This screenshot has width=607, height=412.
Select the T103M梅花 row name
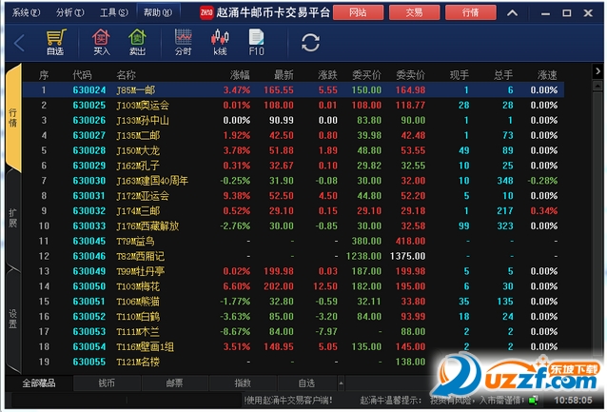tap(138, 286)
